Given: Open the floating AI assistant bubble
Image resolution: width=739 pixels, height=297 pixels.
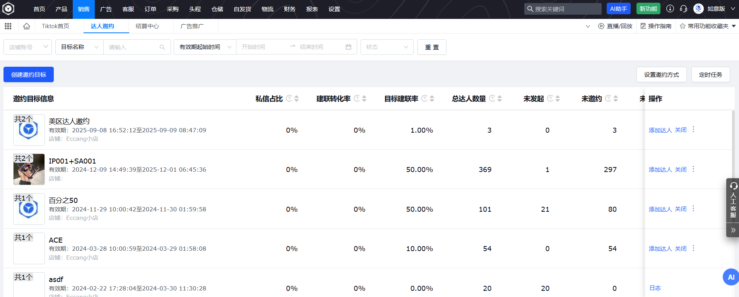Looking at the screenshot, I should [x=730, y=277].
